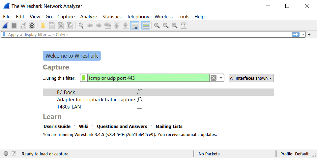Open the Go menu
Image resolution: width=317 pixels, height=158 pixels.
(x=48, y=17)
